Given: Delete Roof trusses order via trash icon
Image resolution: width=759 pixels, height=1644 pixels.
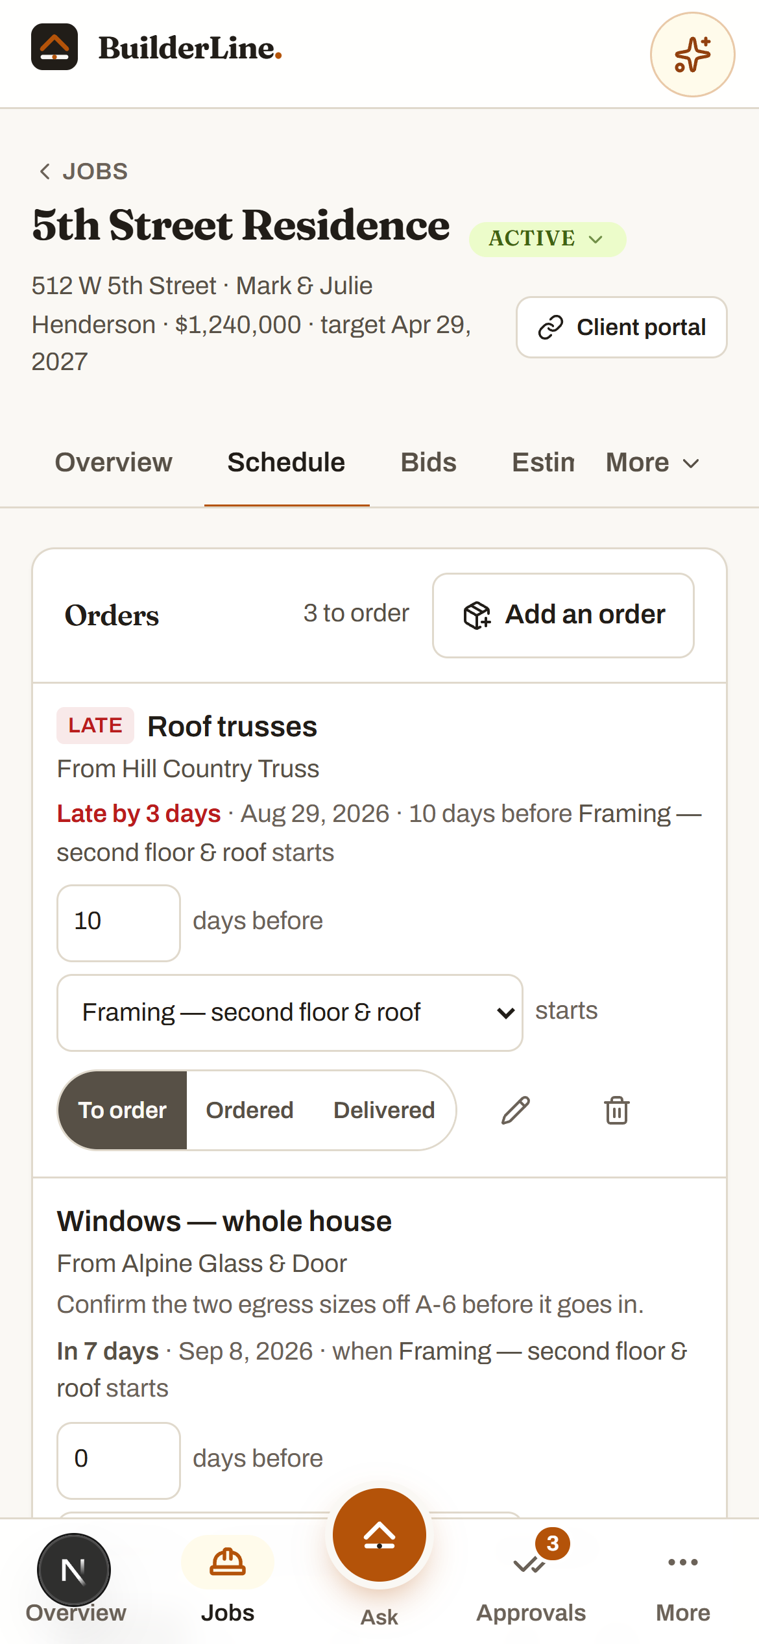Looking at the screenshot, I should point(617,1110).
